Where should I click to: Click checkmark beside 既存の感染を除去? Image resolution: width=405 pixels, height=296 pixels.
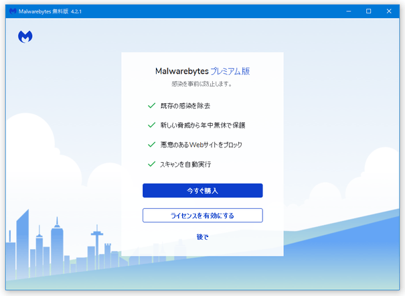click(151, 106)
